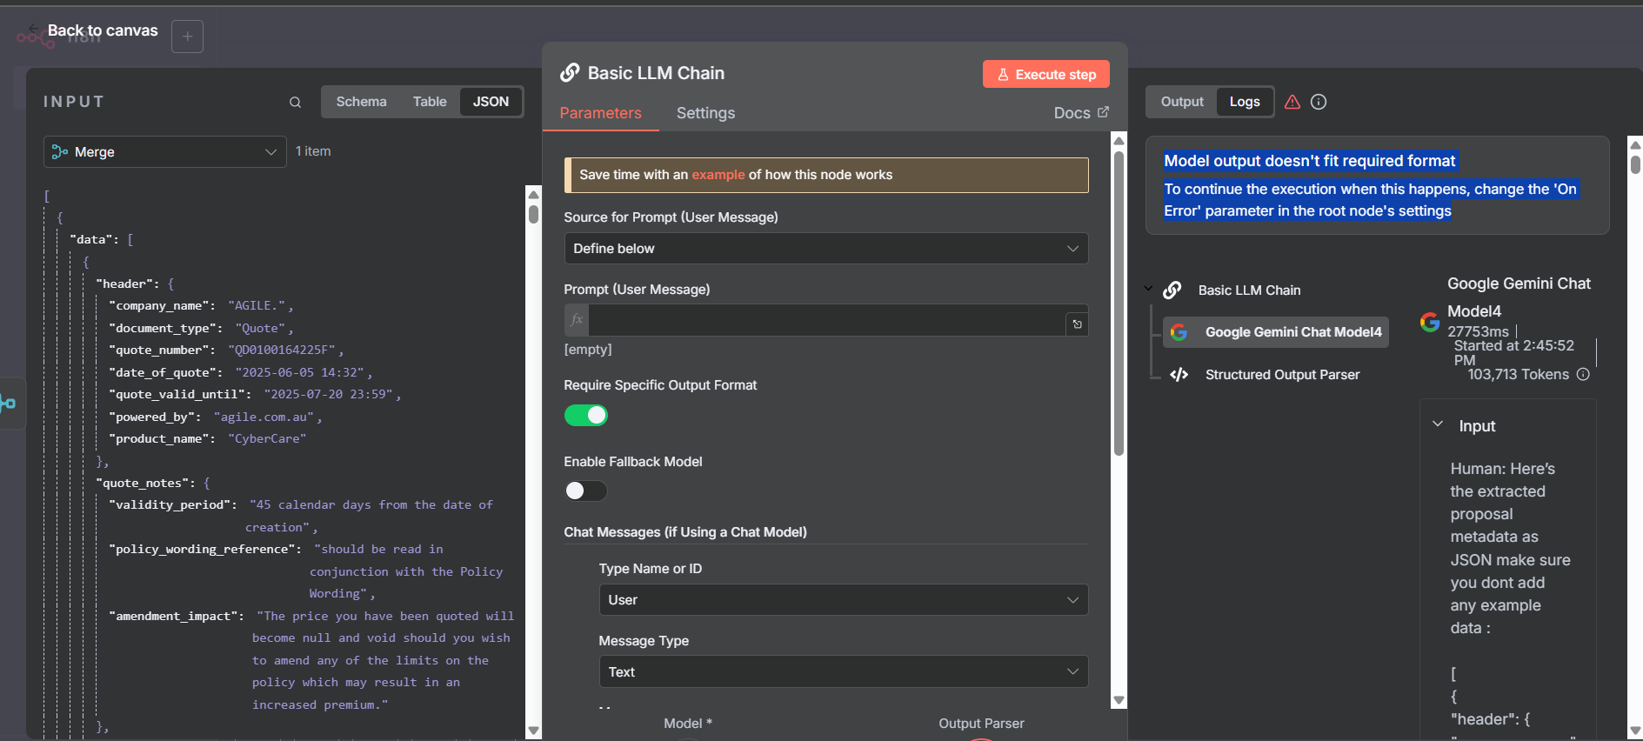The width and height of the screenshot is (1643, 741).
Task: Open Source for Prompt dropdown
Action: 825,249
